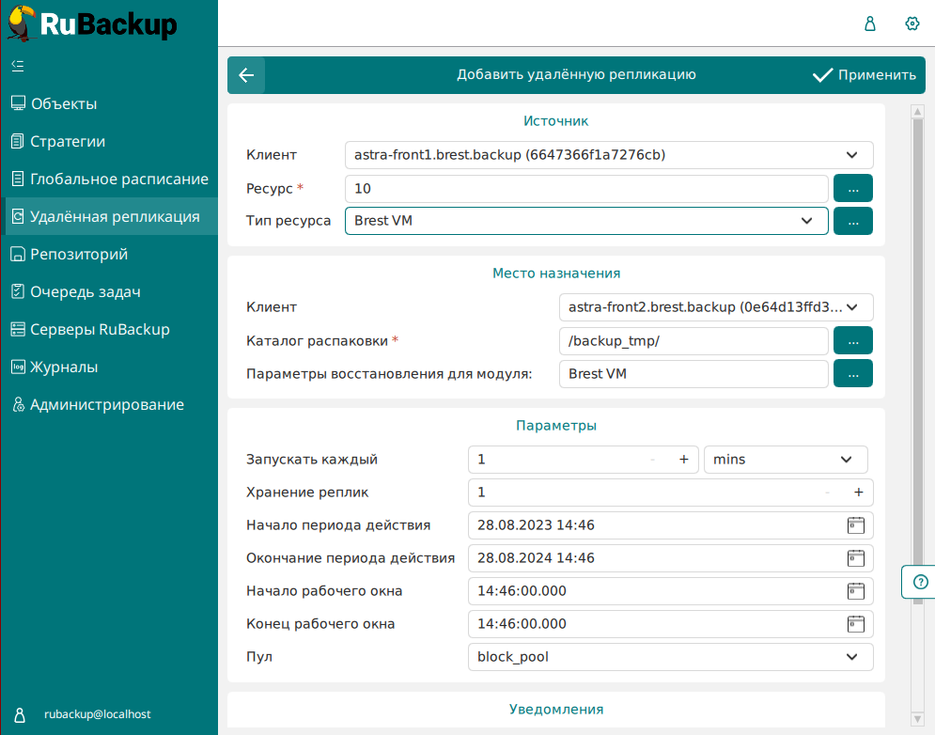
Task: Expand the Пул block_pool dropdown
Action: click(x=851, y=657)
